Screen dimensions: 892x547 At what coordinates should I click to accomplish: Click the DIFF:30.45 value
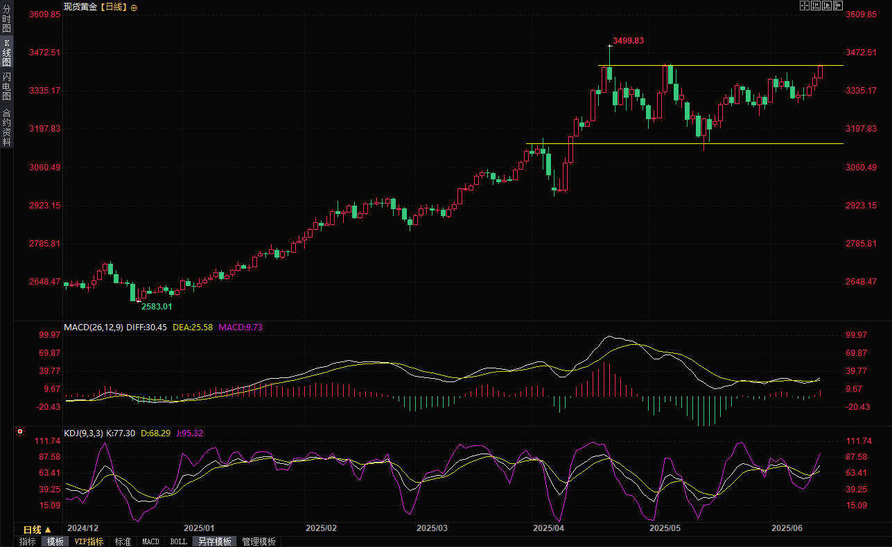[x=146, y=327]
